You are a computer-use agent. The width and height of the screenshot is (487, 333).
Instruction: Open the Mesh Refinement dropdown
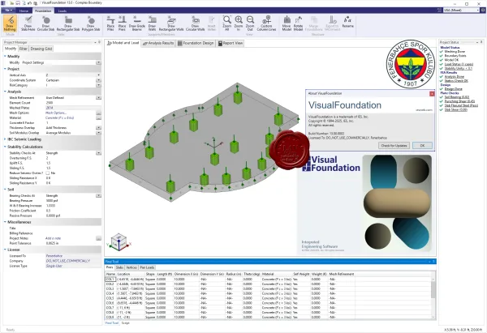[98, 98]
